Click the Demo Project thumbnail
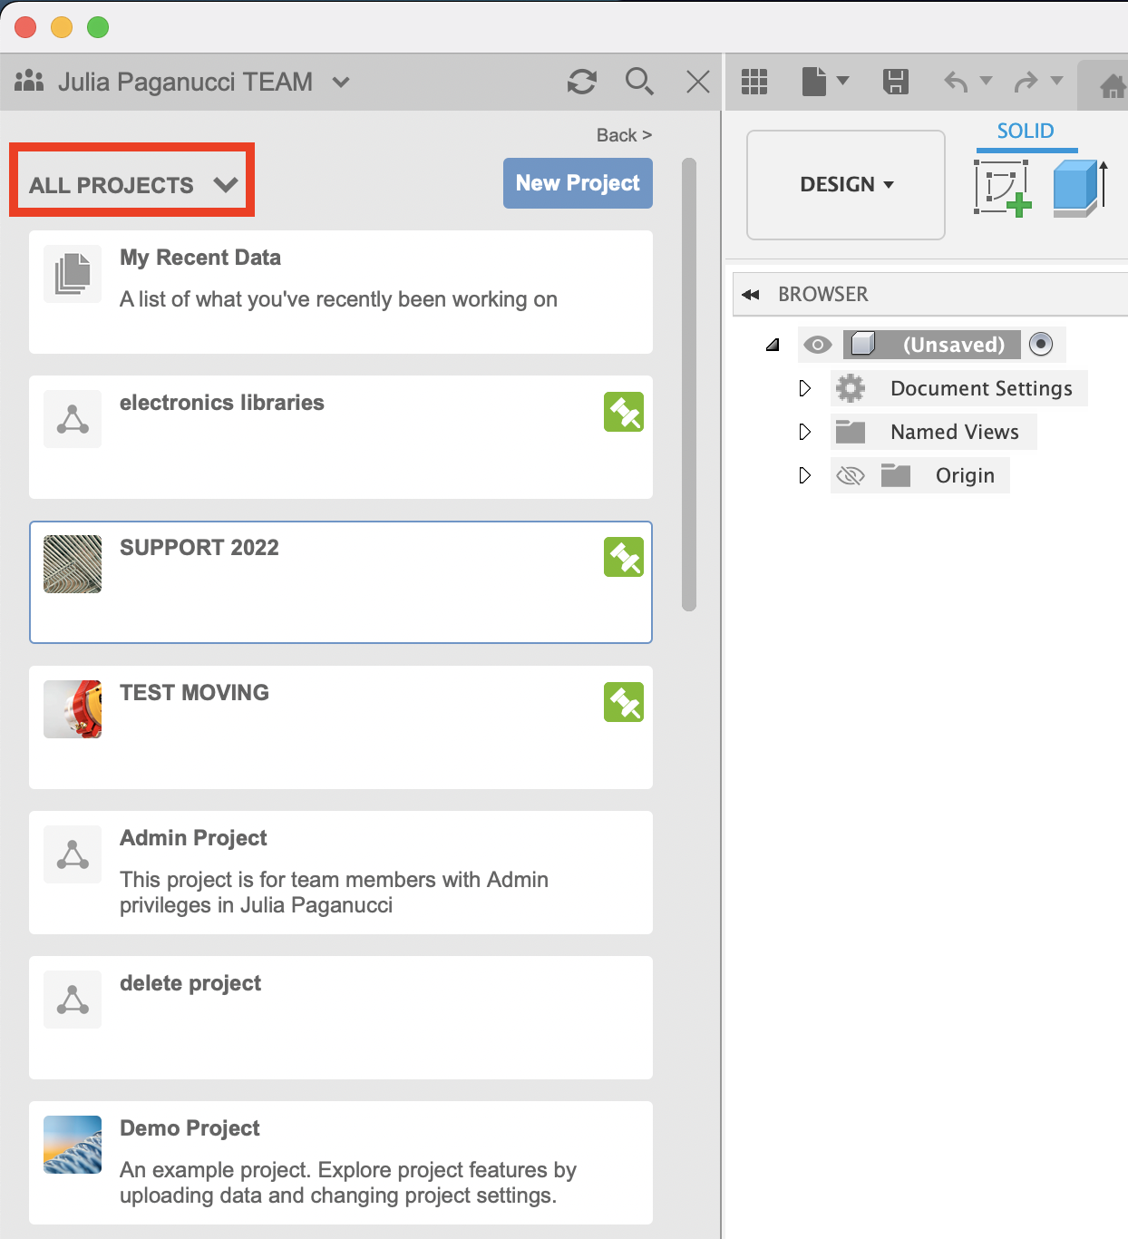1128x1239 pixels. pyautogui.click(x=73, y=1145)
